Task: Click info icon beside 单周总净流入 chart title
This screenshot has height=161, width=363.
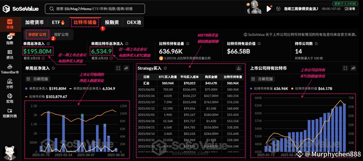Action: tap(53, 68)
